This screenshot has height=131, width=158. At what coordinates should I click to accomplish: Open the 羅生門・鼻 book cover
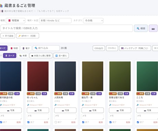coord(93,76)
